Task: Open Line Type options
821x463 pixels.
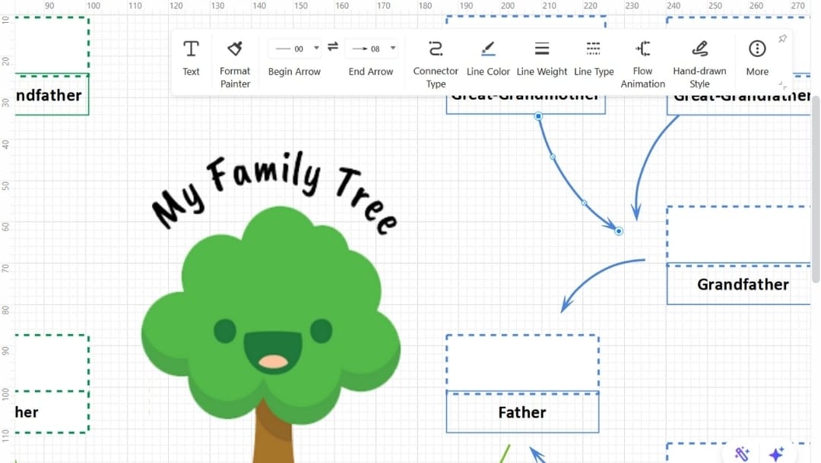Action: tap(594, 58)
